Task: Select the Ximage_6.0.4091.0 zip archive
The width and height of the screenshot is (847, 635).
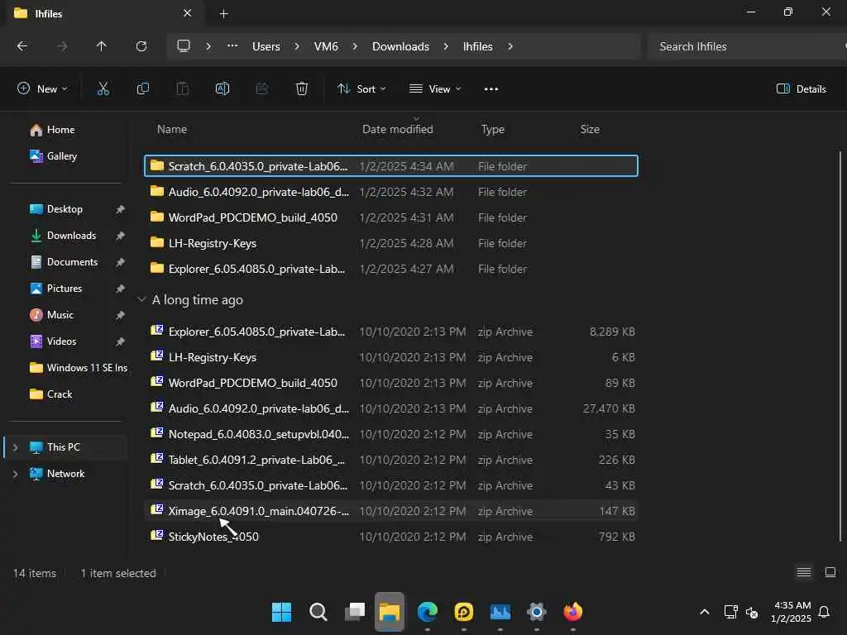Action: tap(391, 511)
